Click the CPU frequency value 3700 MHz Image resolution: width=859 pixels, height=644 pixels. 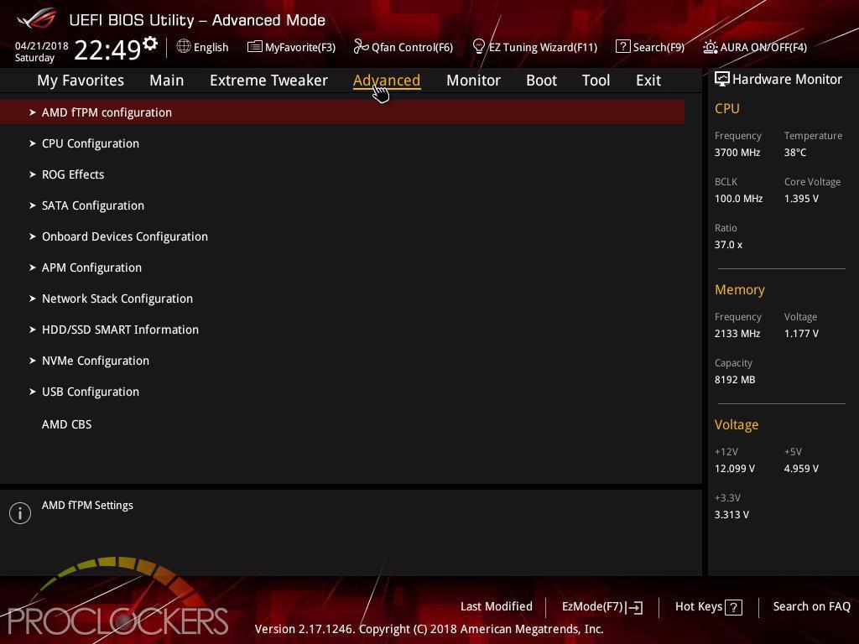coord(737,153)
